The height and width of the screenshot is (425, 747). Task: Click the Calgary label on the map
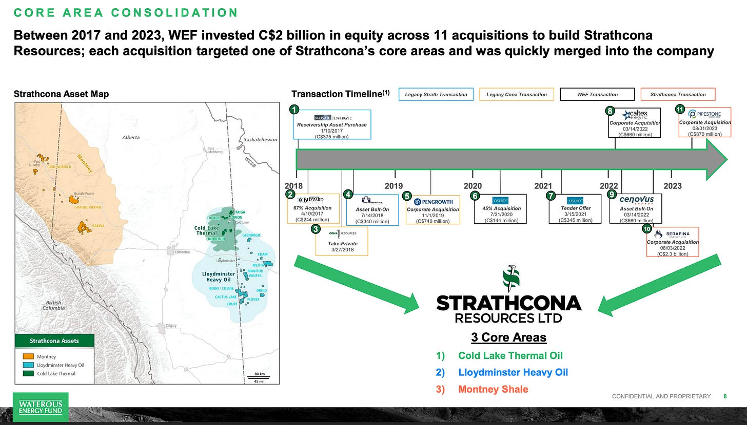click(170, 325)
